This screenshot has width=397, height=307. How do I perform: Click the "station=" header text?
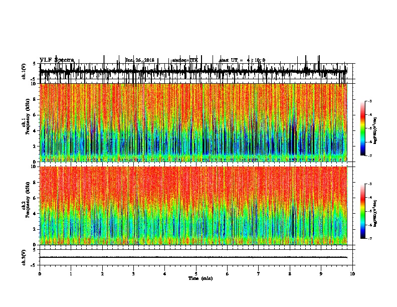coord(181,60)
